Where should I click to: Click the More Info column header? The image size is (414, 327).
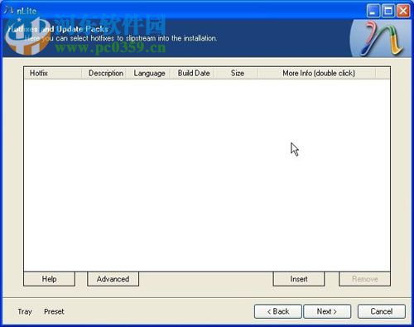(x=317, y=73)
